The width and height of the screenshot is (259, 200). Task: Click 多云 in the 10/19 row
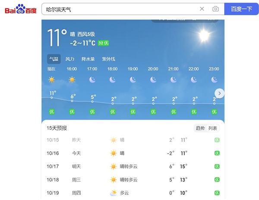pyautogui.click(x=124, y=193)
